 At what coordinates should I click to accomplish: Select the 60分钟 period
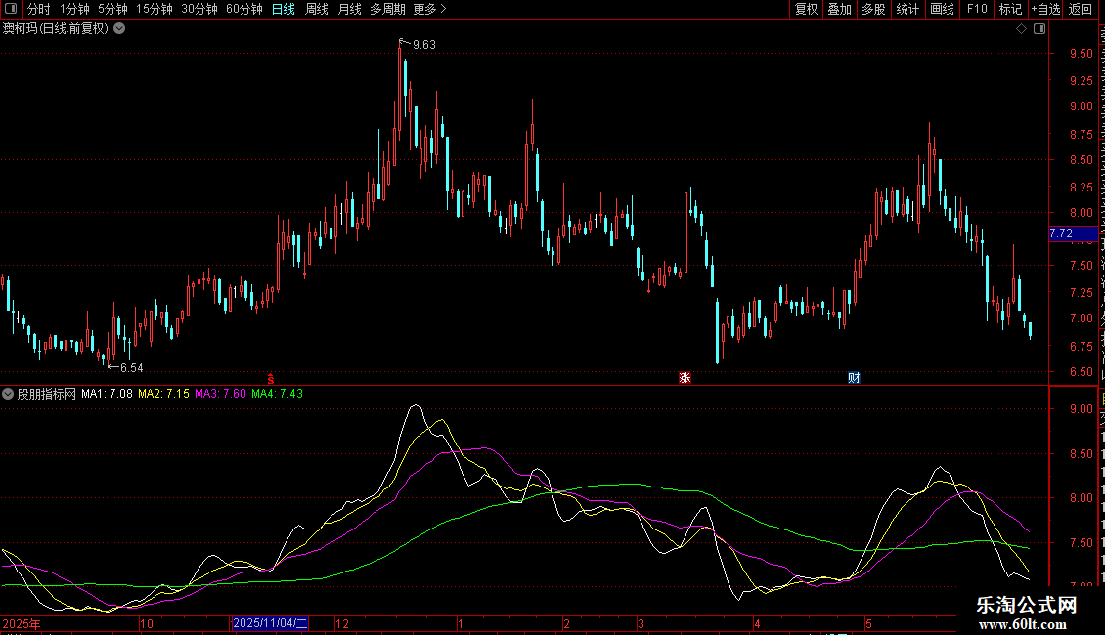click(x=244, y=9)
